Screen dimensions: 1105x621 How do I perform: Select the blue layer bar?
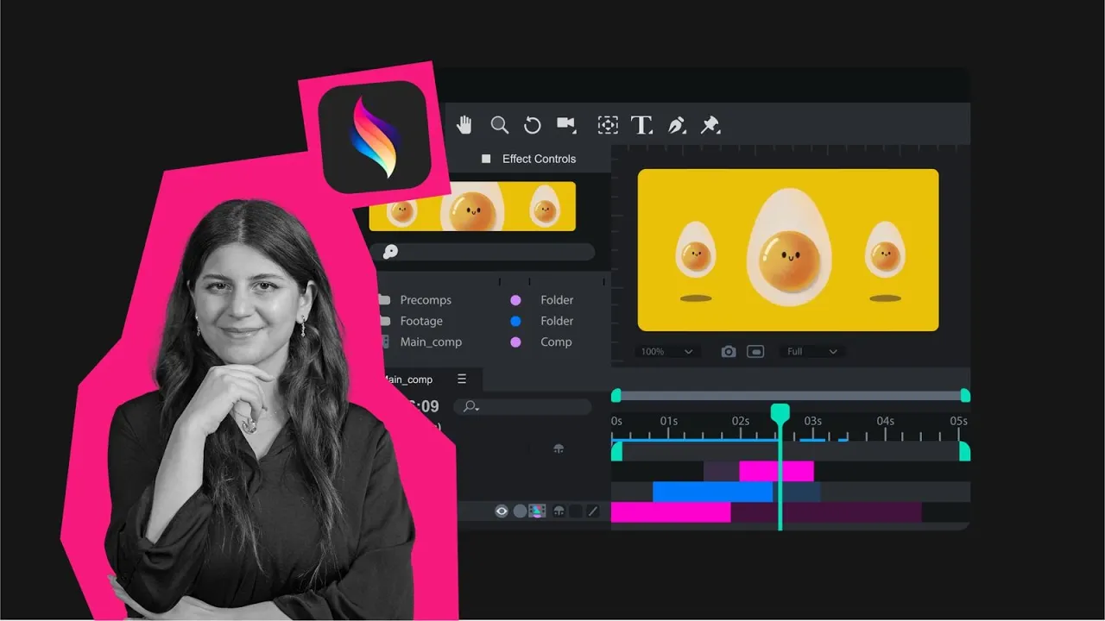[x=712, y=492]
